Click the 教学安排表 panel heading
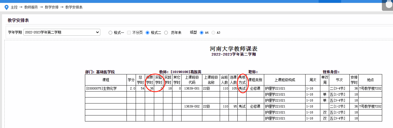Viewport: 393px width, 128px height. click(18, 21)
